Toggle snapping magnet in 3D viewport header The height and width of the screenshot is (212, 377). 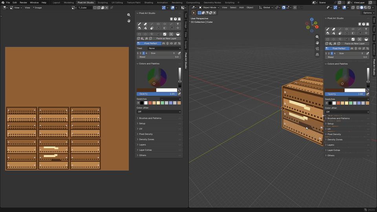[284, 7]
